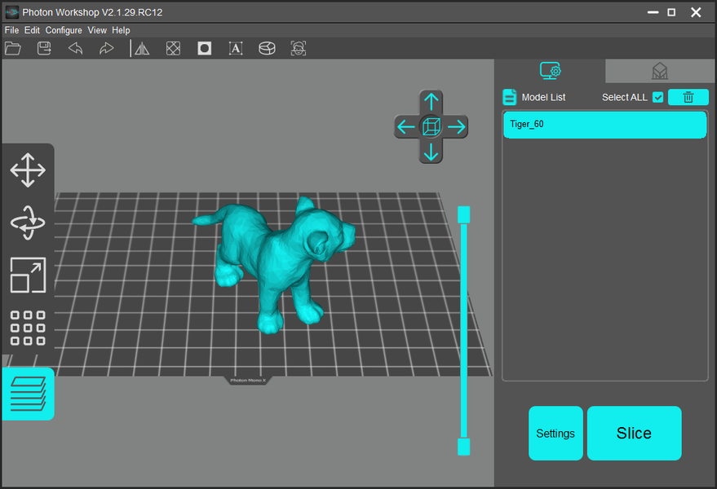The image size is (717, 489).
Task: Redo action with right arrow icon
Action: coord(107,48)
